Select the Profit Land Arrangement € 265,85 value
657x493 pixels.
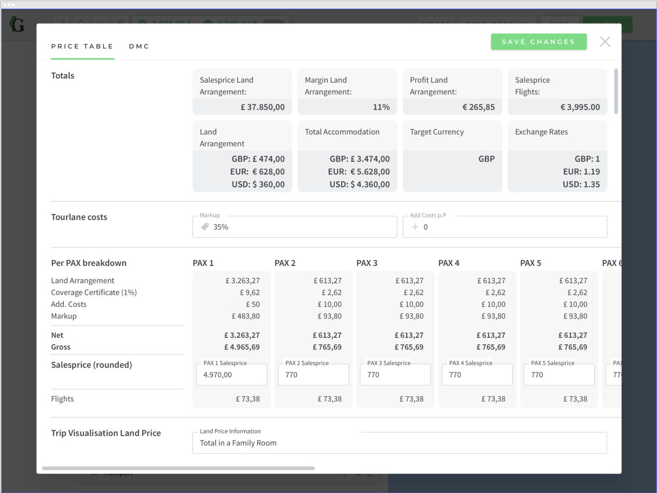479,107
